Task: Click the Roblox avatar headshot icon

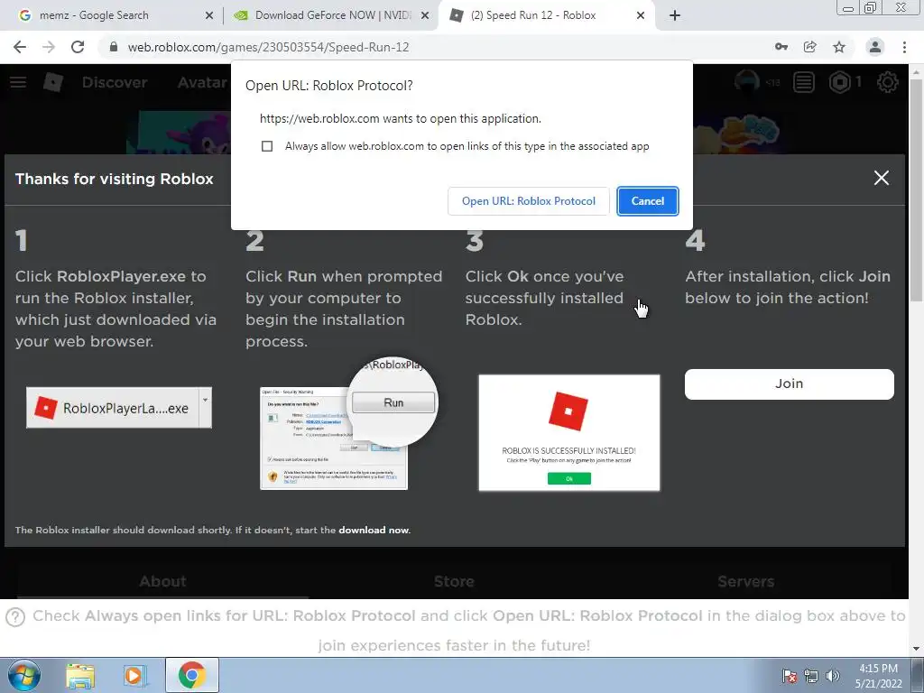Action: coord(746,82)
